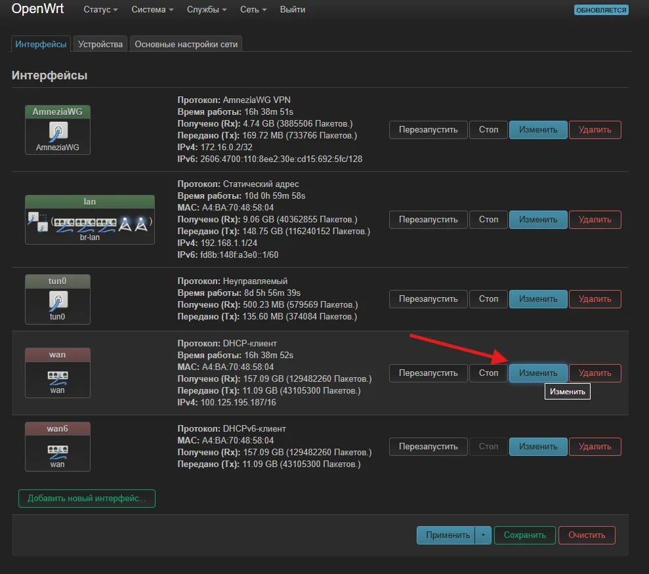Screen dimensions: 649x574
Task: Delete the wan DHCP-клиент interface
Action: tap(595, 373)
